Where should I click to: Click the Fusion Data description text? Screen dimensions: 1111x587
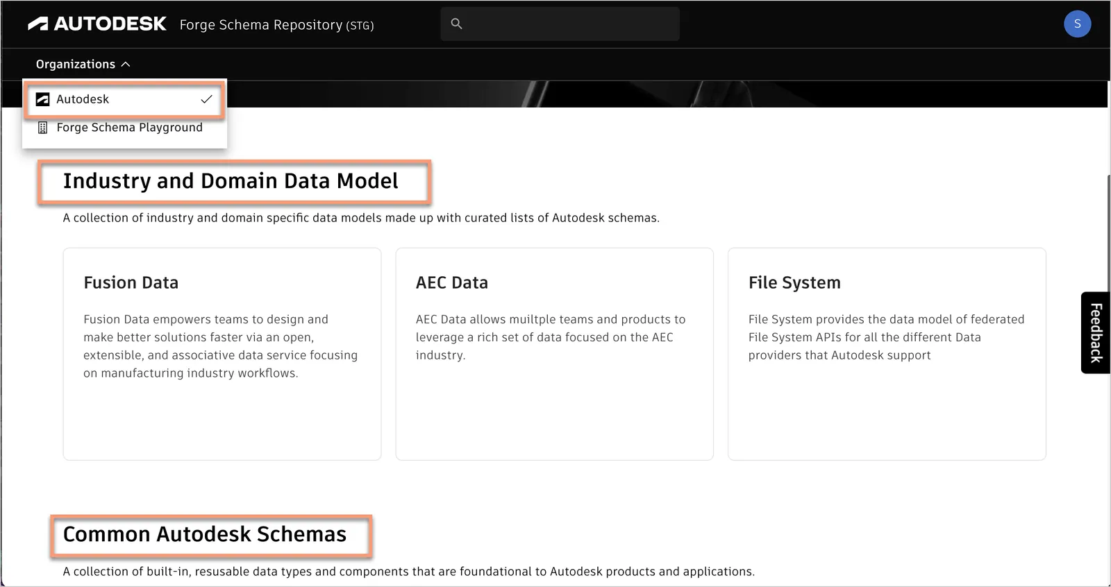pos(221,346)
